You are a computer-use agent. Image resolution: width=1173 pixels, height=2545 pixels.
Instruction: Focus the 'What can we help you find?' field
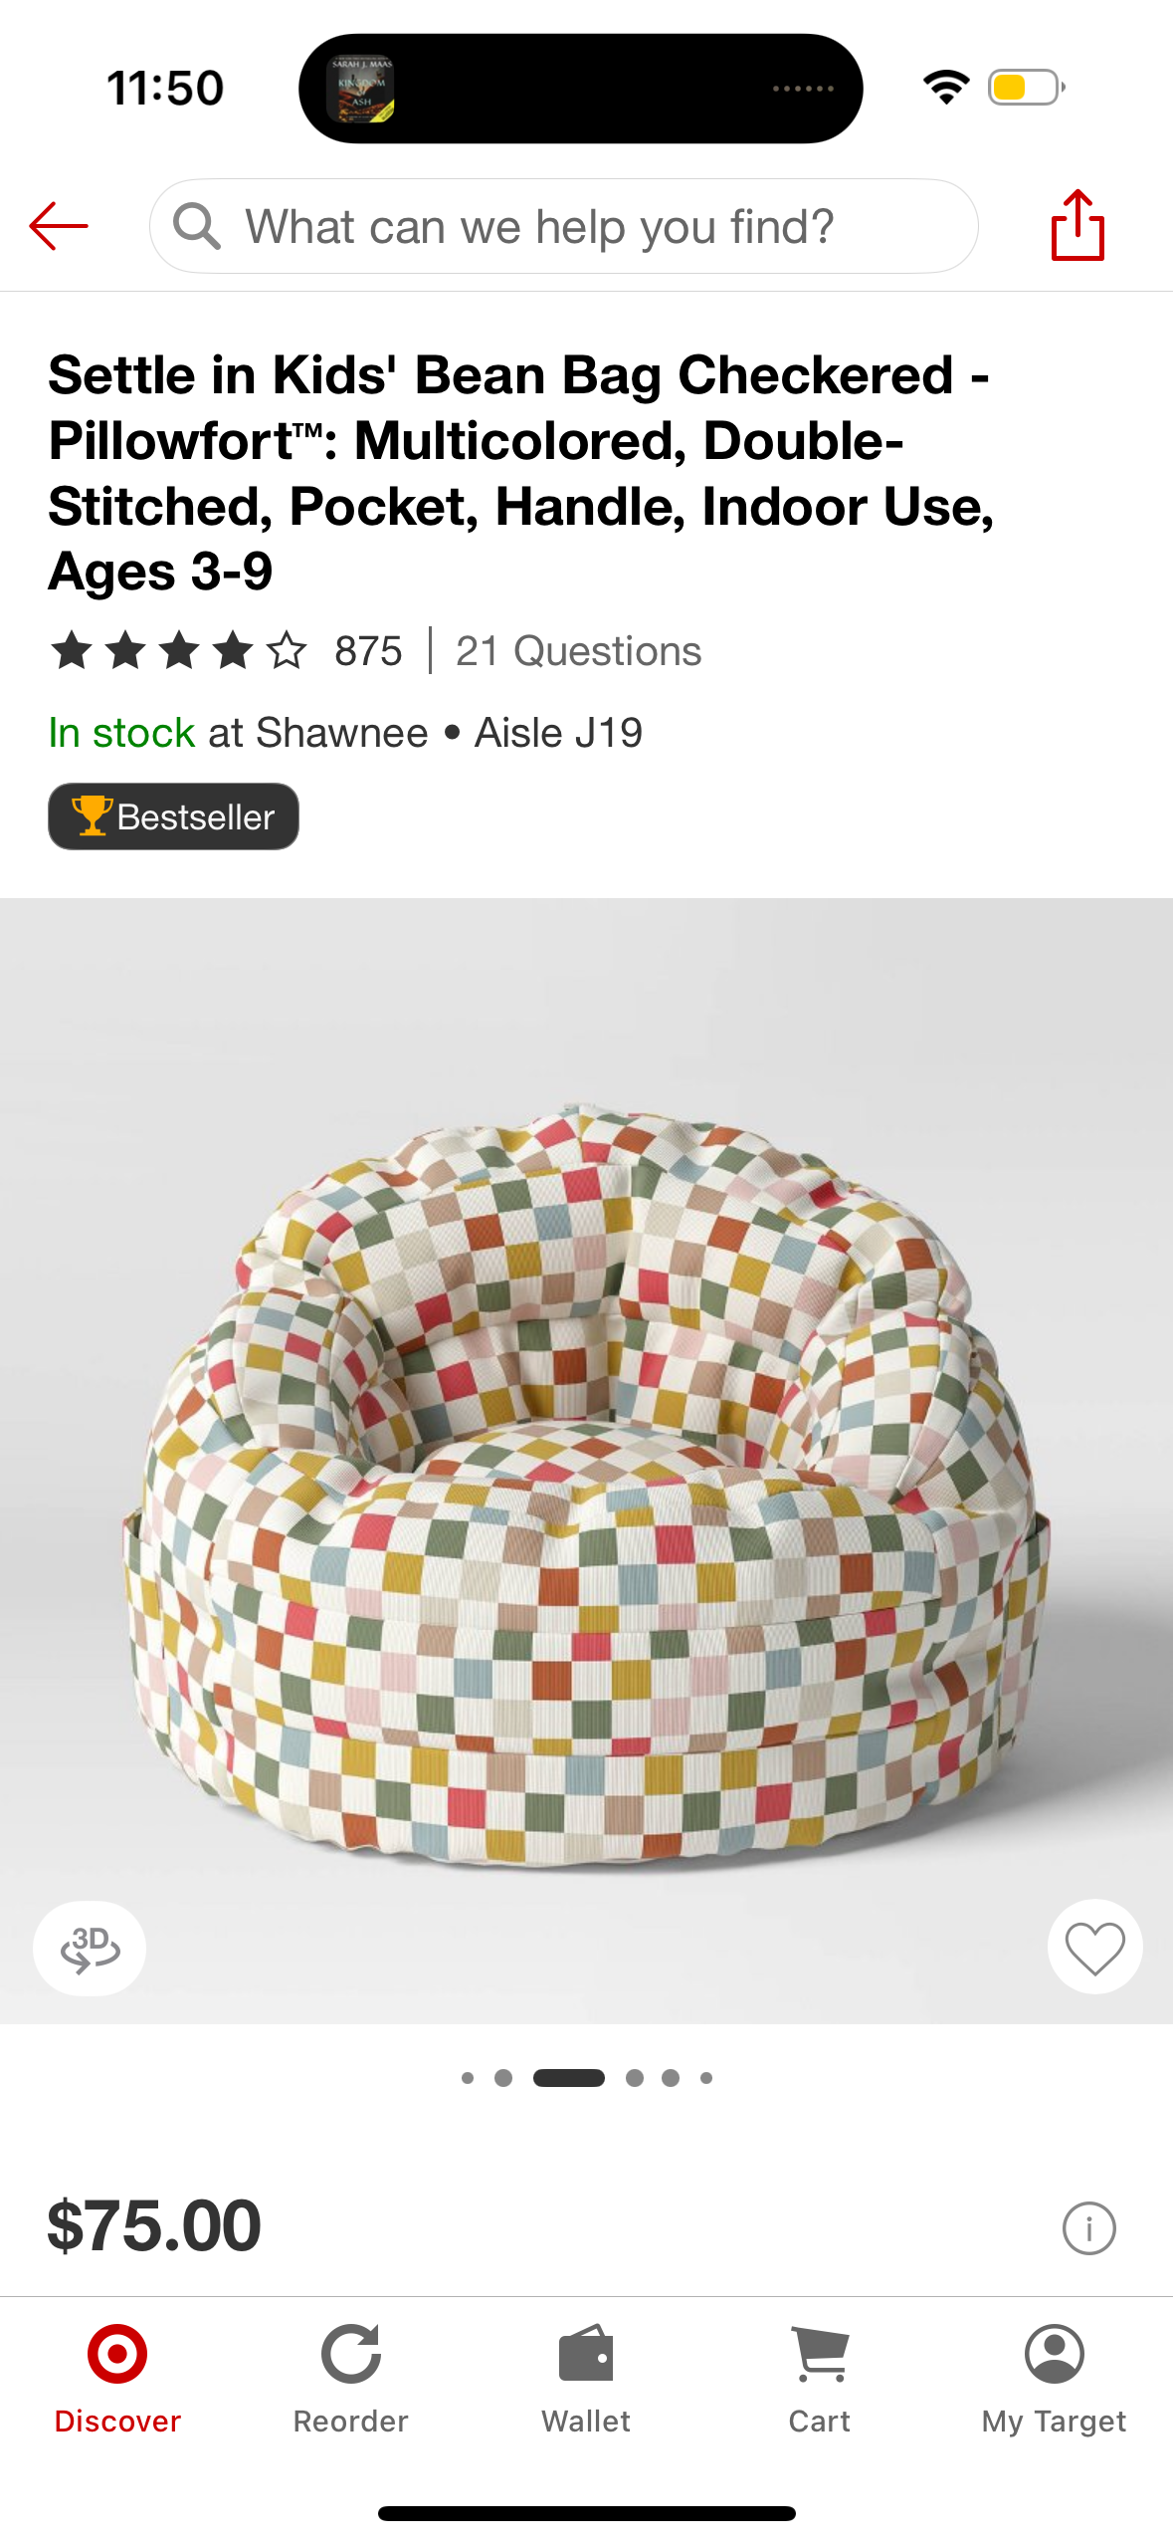click(563, 226)
